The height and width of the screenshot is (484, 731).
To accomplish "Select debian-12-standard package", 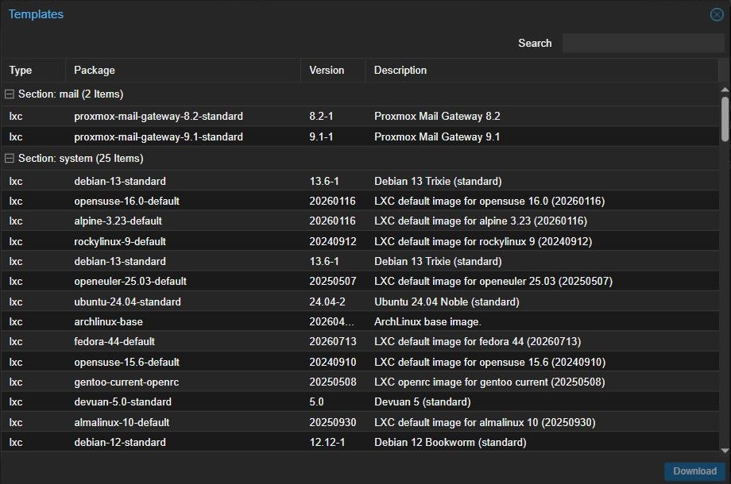I will [120, 442].
